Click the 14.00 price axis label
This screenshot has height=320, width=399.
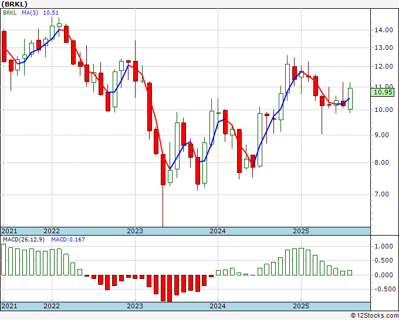[x=384, y=30]
